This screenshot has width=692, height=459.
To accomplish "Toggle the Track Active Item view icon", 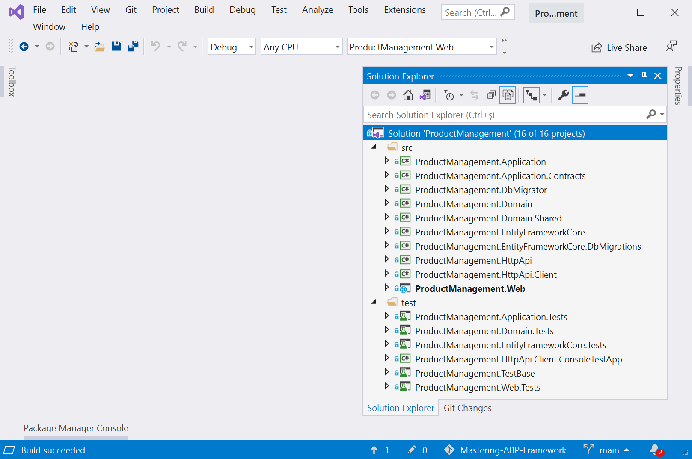I will pyautogui.click(x=532, y=95).
